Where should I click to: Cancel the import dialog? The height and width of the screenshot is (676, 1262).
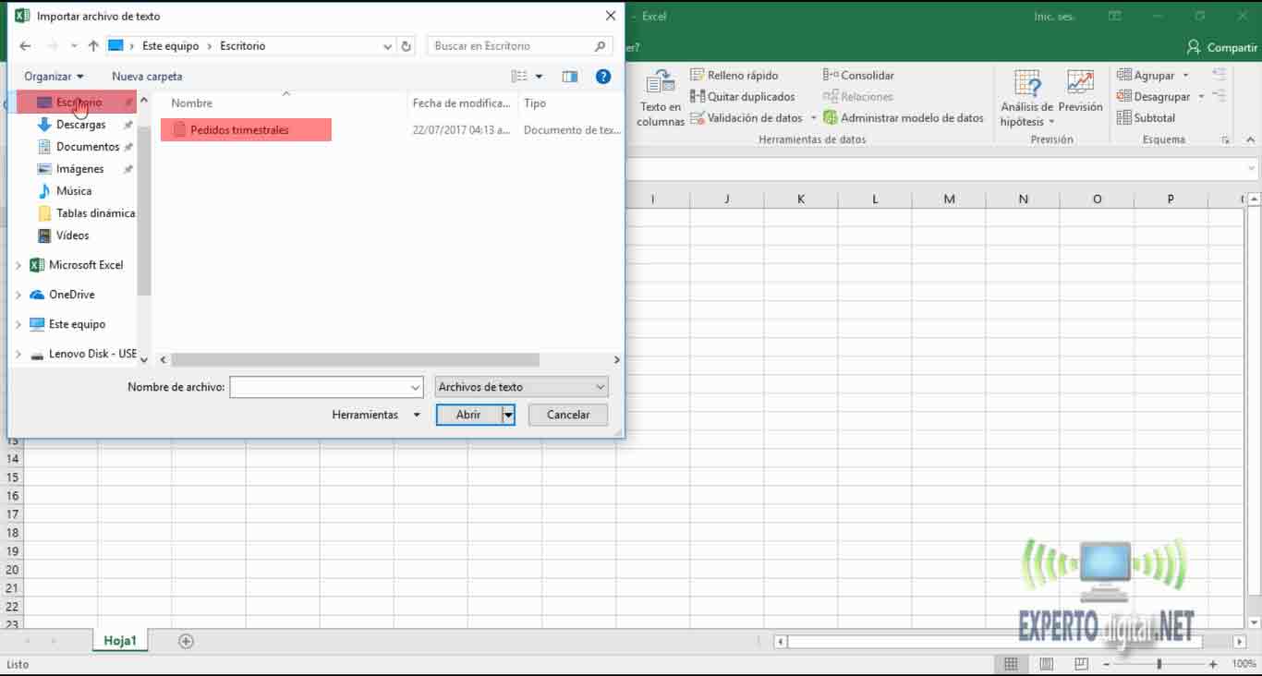pos(567,415)
